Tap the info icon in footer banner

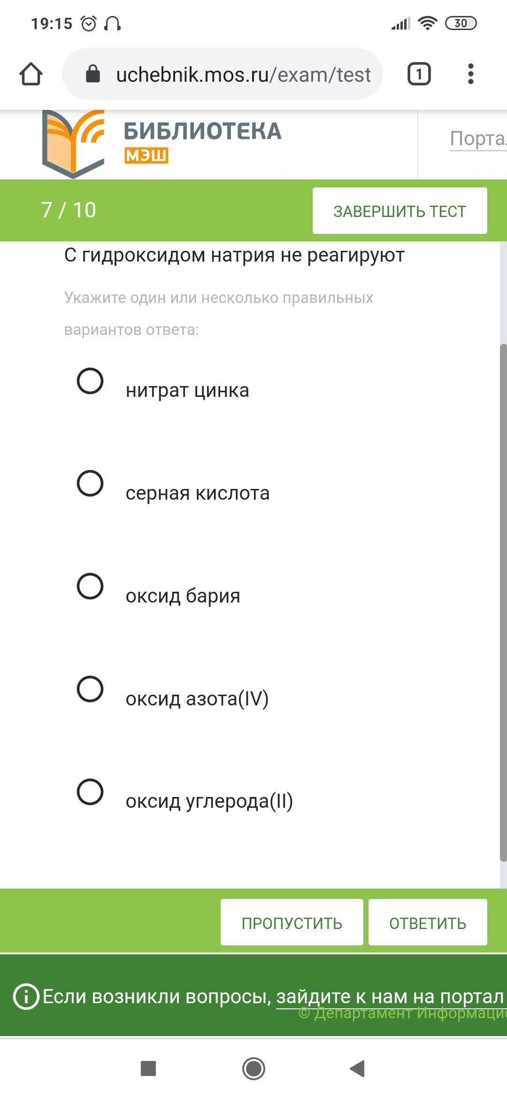pyautogui.click(x=26, y=997)
